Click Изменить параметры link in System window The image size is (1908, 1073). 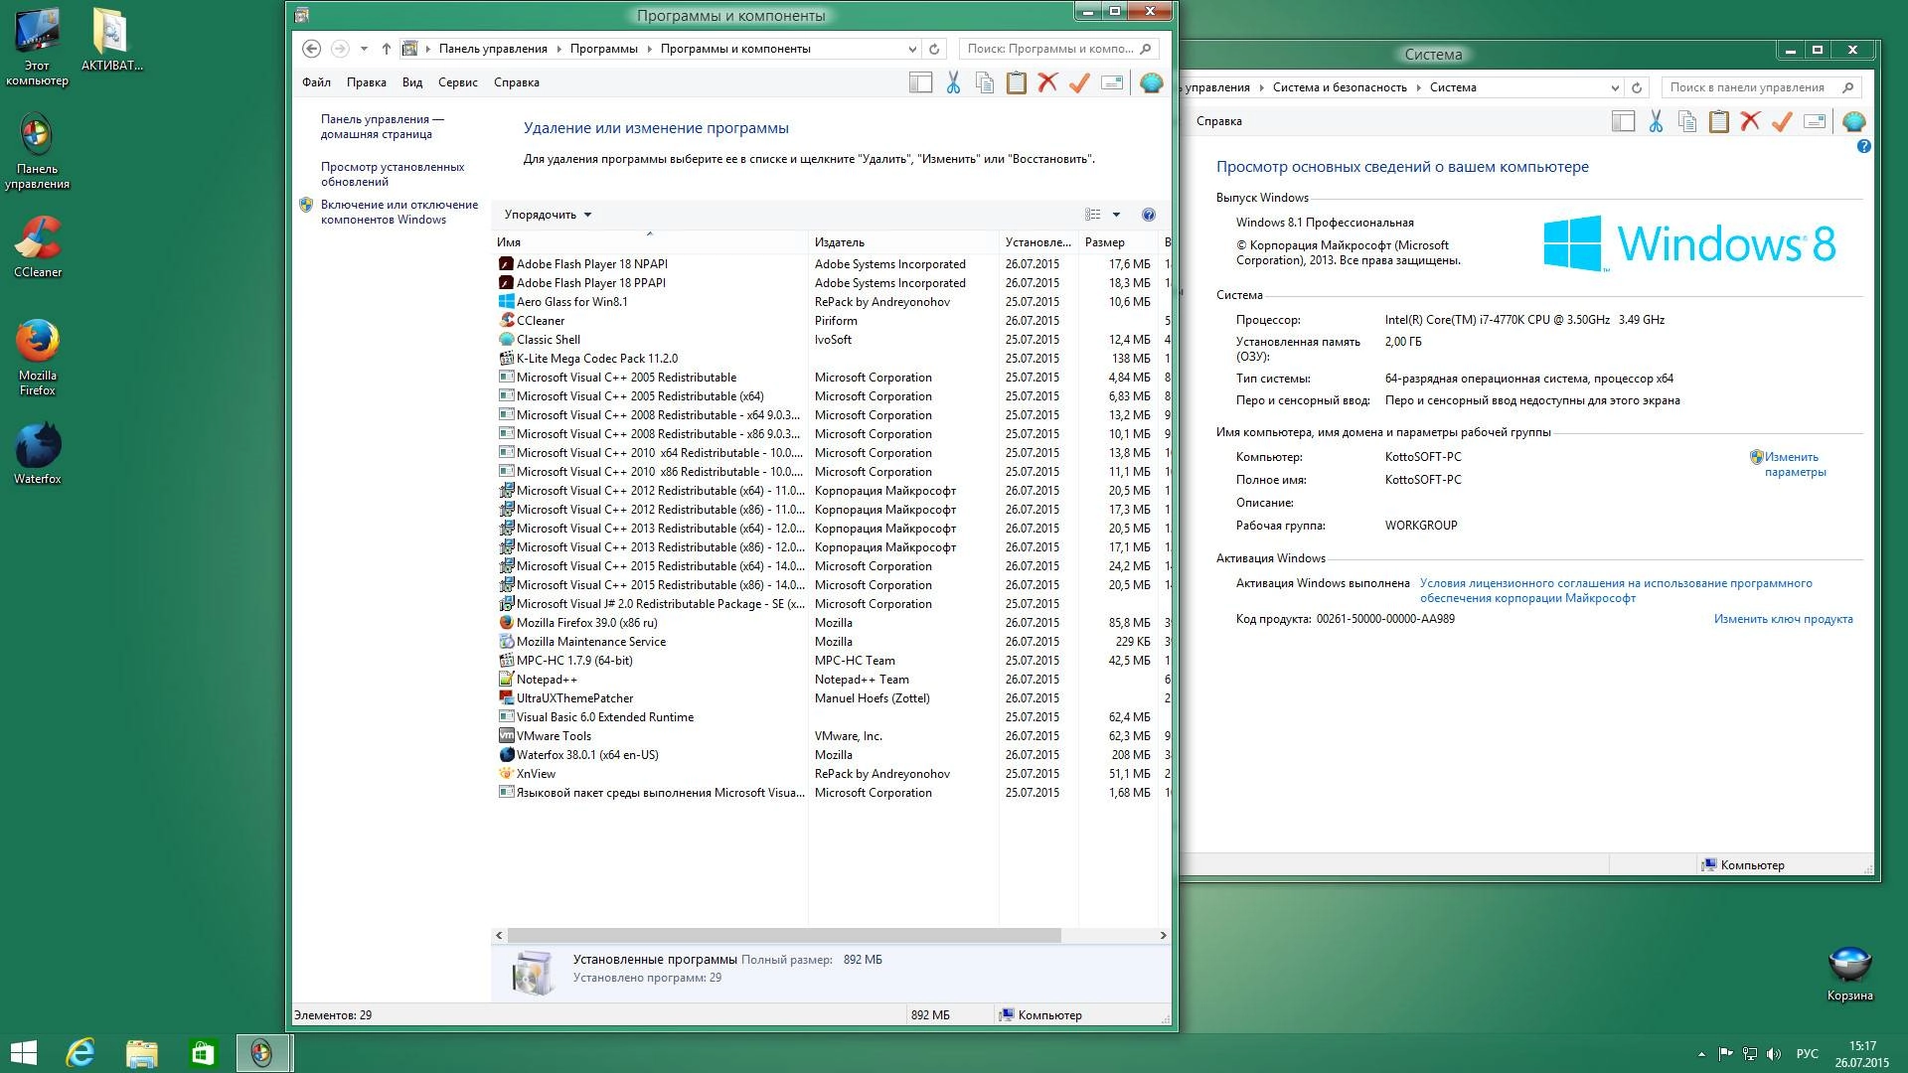[x=1795, y=464]
